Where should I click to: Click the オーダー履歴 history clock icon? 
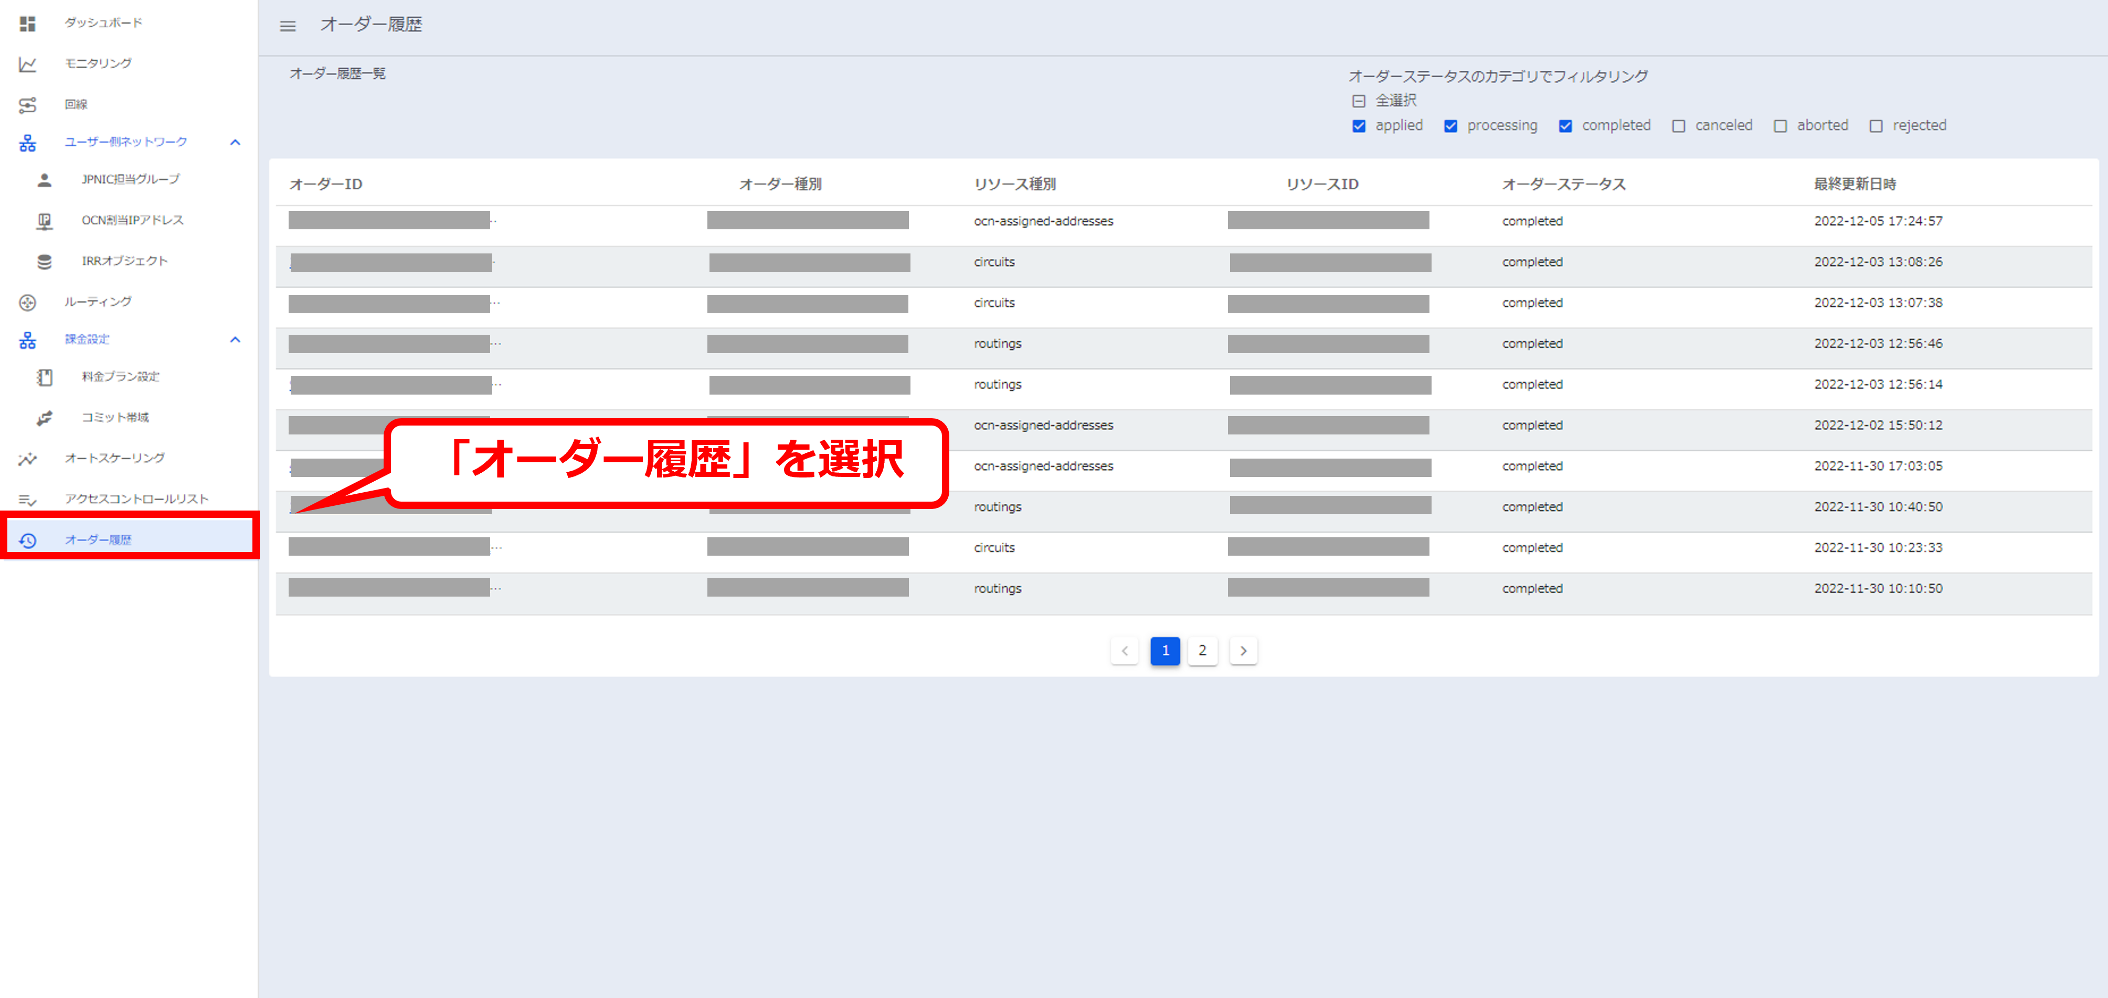27,541
